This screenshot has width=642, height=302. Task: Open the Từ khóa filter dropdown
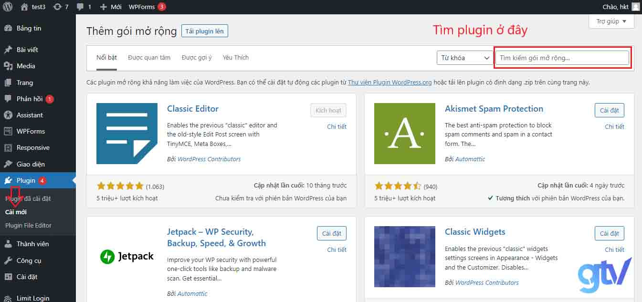tap(463, 57)
